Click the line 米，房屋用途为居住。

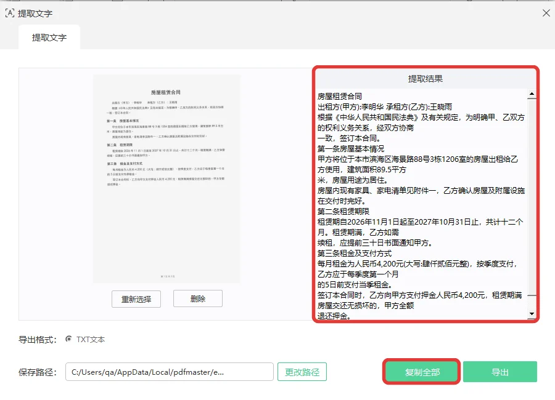(x=353, y=180)
